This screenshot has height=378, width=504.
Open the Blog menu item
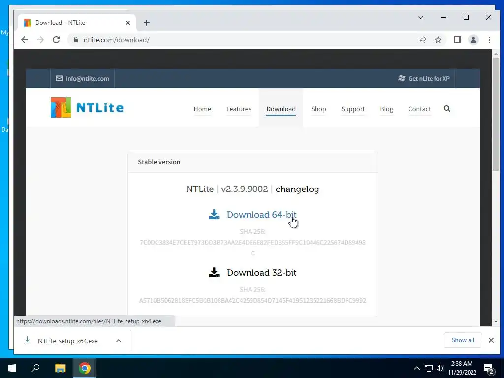tap(387, 109)
